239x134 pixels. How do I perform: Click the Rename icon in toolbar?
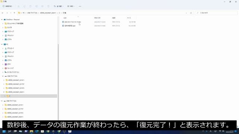37,6
